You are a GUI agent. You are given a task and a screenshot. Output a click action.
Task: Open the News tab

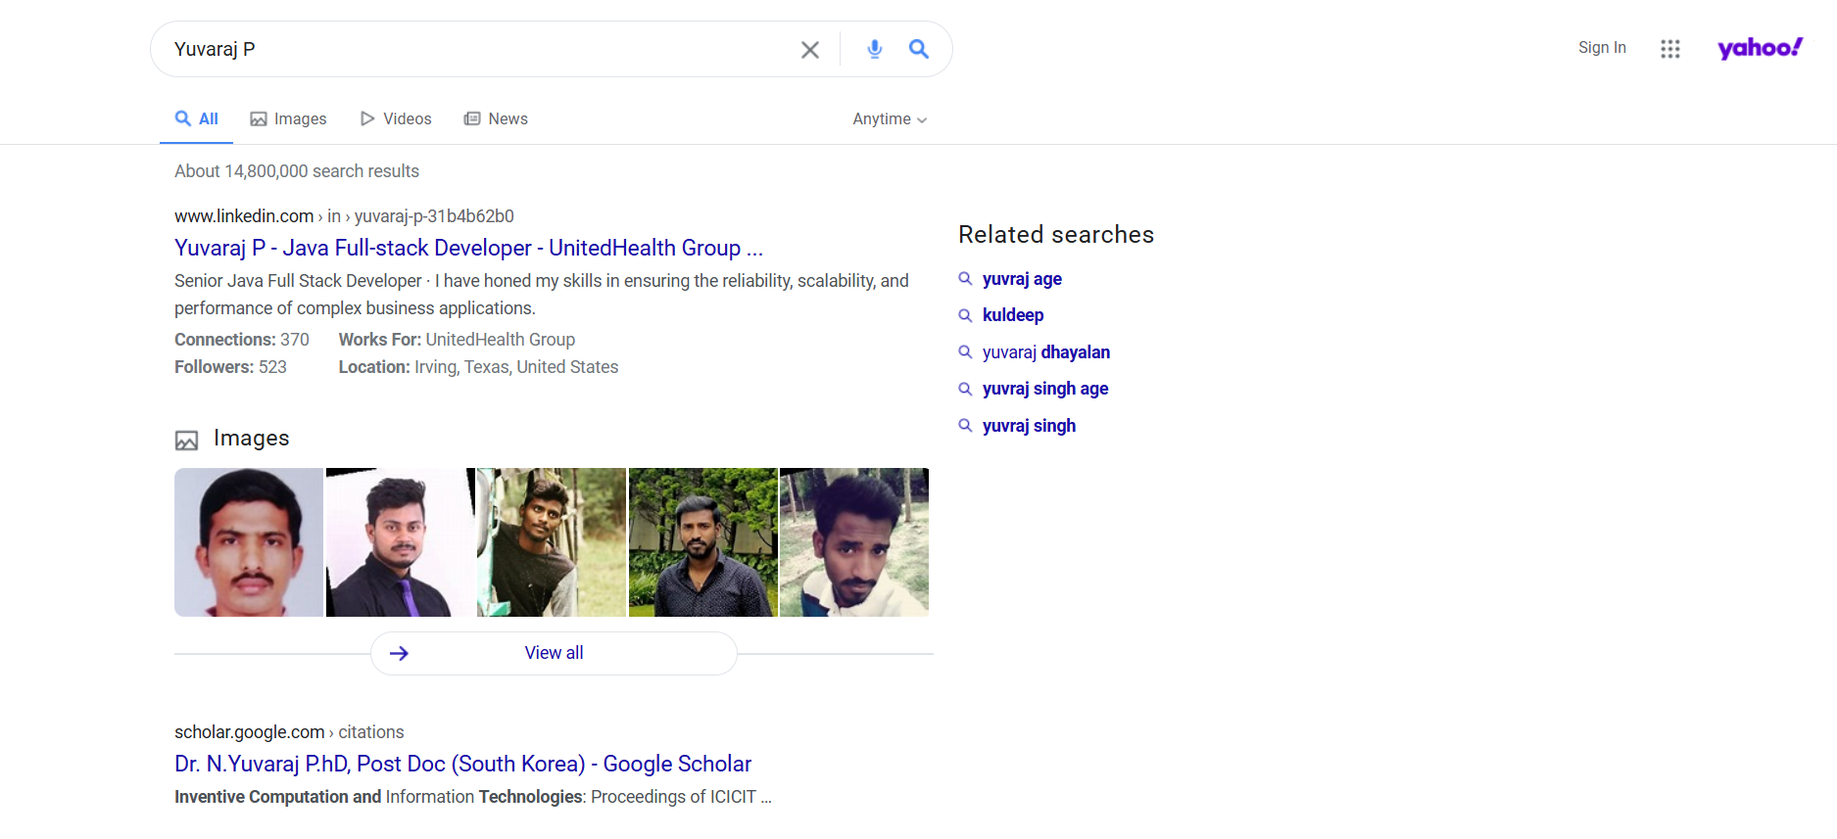coord(496,118)
